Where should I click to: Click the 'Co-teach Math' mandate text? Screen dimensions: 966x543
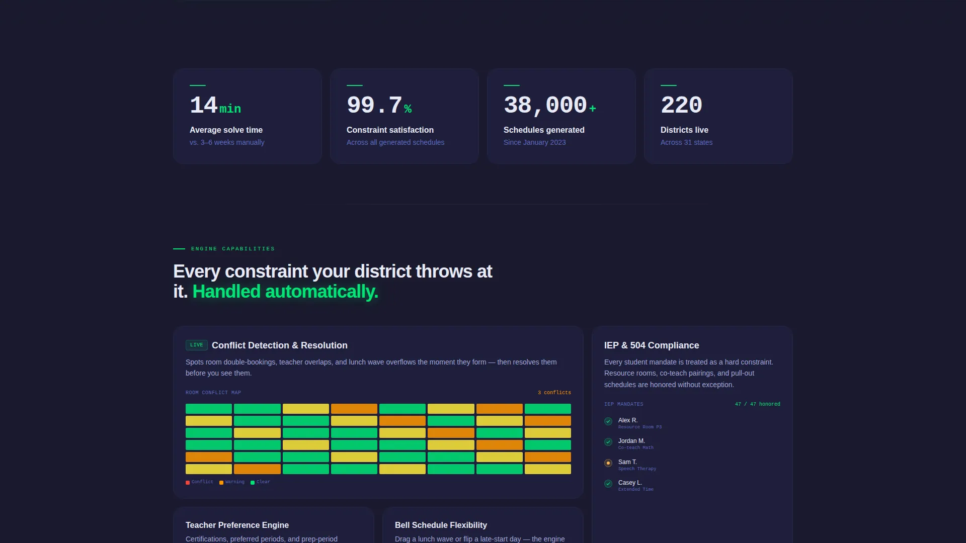(x=636, y=448)
